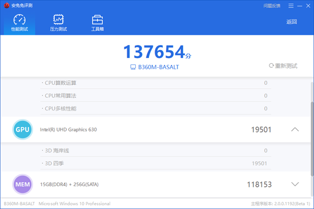
Task: Click the GPU circle icon
Action: point(22,129)
